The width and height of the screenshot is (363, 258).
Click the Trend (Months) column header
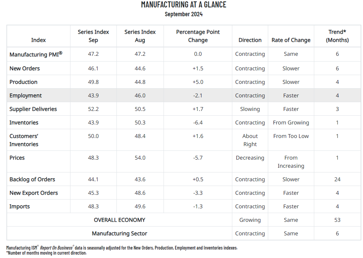coord(337,36)
